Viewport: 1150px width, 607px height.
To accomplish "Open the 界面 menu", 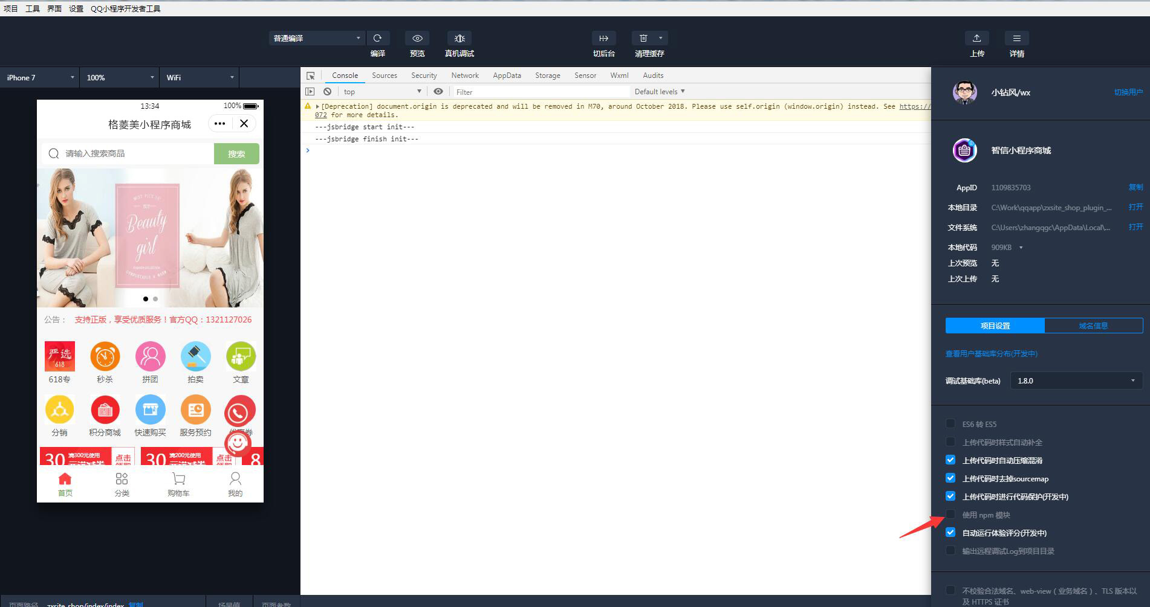I will pyautogui.click(x=54, y=8).
